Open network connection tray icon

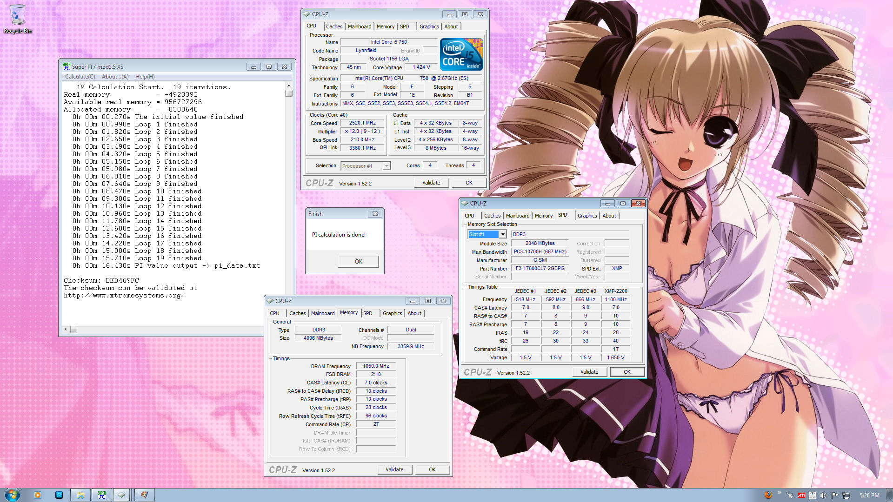tap(846, 495)
